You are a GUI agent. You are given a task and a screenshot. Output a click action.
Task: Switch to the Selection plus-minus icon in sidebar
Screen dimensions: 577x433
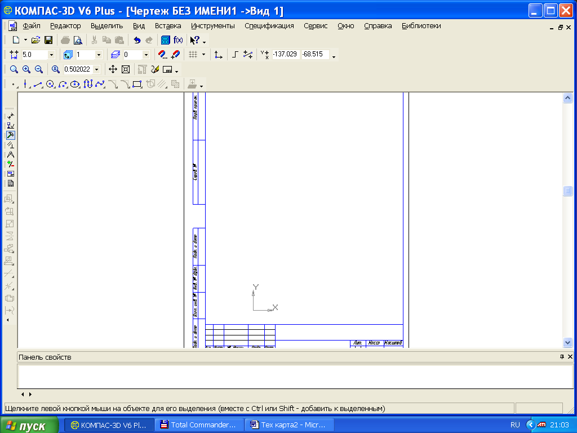[11, 164]
